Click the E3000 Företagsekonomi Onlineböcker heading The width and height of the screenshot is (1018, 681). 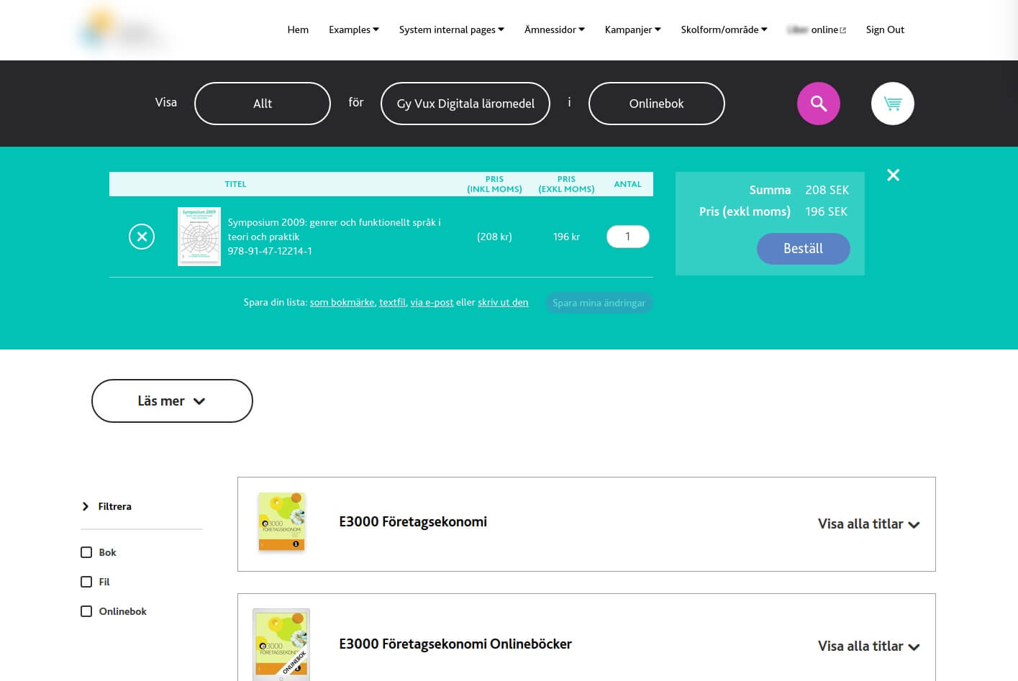click(455, 644)
